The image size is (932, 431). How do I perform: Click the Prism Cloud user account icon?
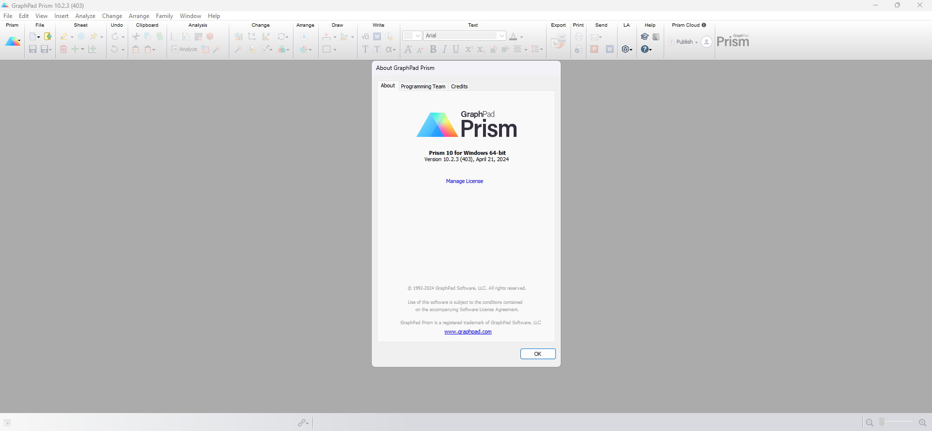coord(707,42)
